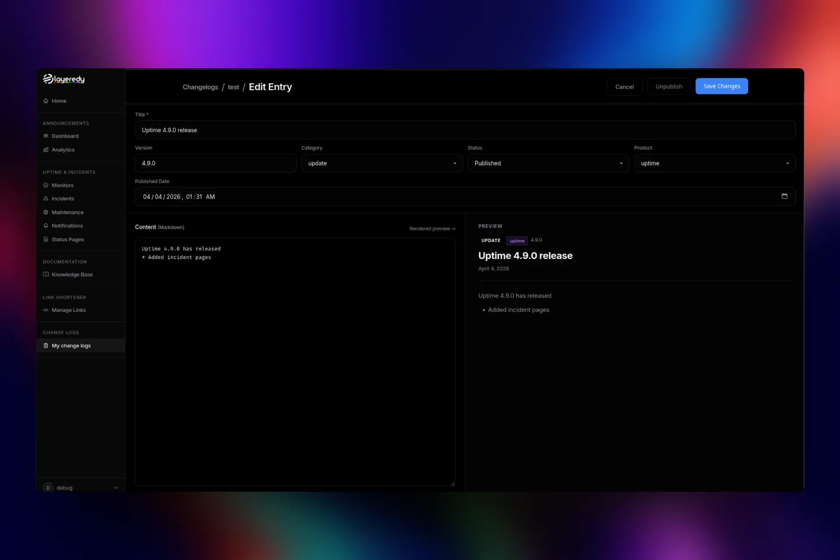Screen dimensions: 840x560
Task: Unpublish the changelog entry
Action: click(668, 86)
